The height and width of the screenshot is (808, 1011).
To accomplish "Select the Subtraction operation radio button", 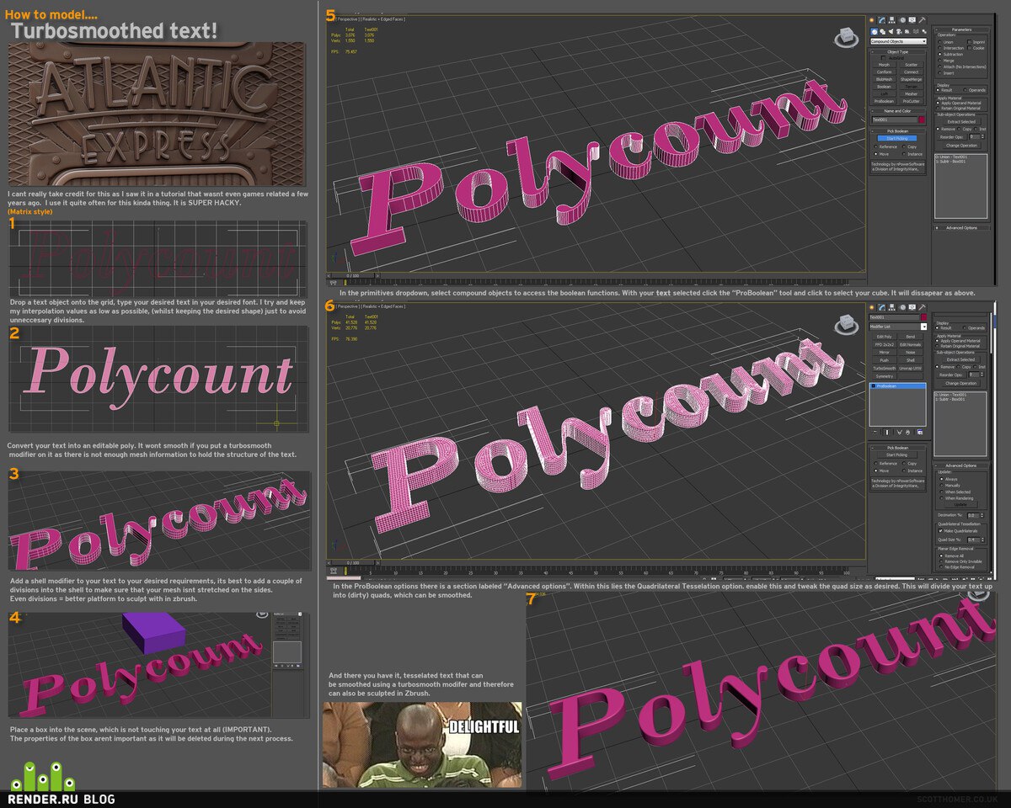I will tap(939, 54).
